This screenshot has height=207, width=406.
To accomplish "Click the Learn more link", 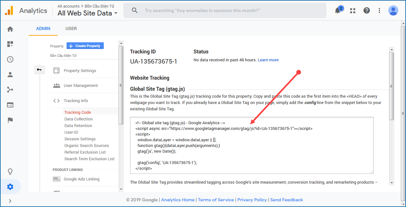I will pyautogui.click(x=268, y=60).
